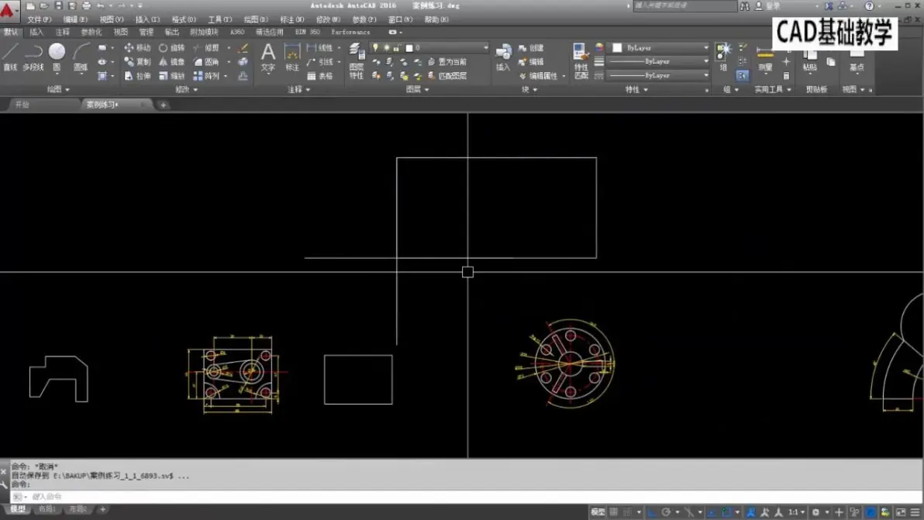The width and height of the screenshot is (924, 520).
Task: Toggle the layer on/off lightbulb icon
Action: point(375,48)
